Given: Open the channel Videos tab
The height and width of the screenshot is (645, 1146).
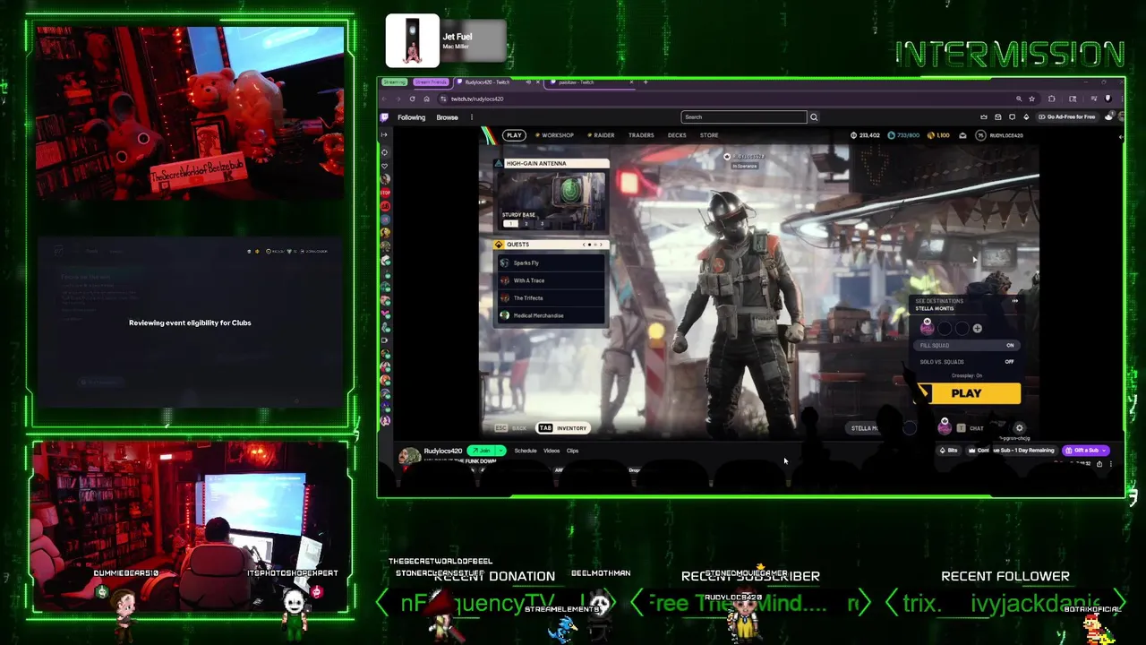Looking at the screenshot, I should (552, 451).
